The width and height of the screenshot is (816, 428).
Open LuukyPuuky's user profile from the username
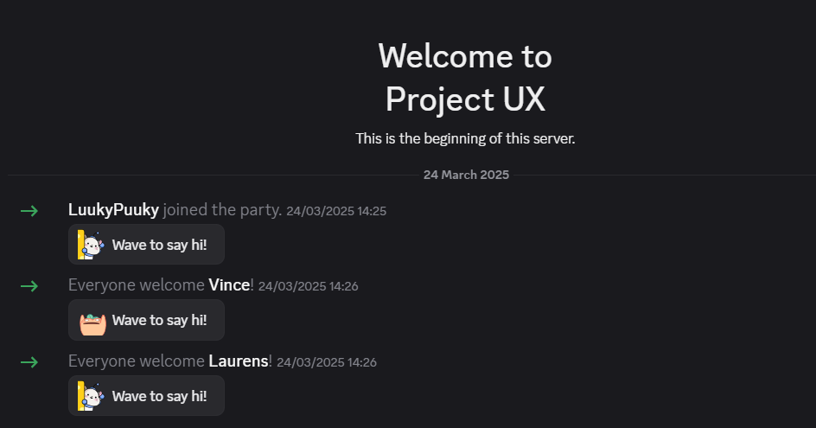(113, 210)
